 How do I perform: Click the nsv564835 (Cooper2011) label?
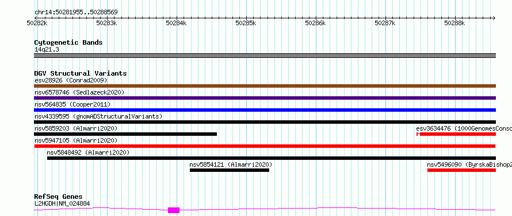pos(72,104)
